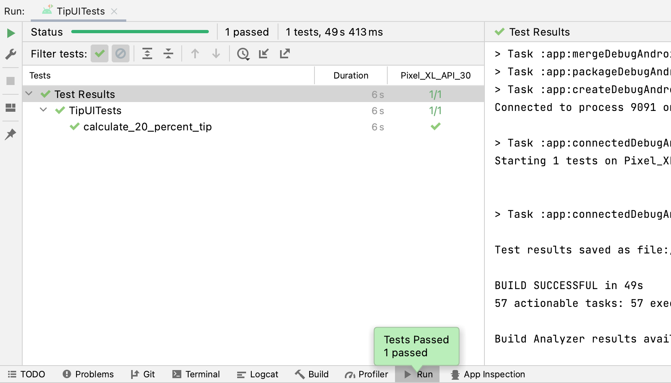Expand all test nodes
671x383 pixels.
click(x=147, y=53)
